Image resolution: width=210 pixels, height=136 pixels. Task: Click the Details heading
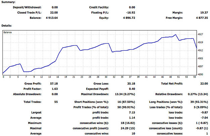tap(7, 25)
